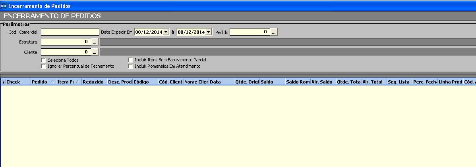Viewport: 476px width, 167px height.
Task: Open the Cliente lookup ellipsis button
Action: tap(95, 52)
